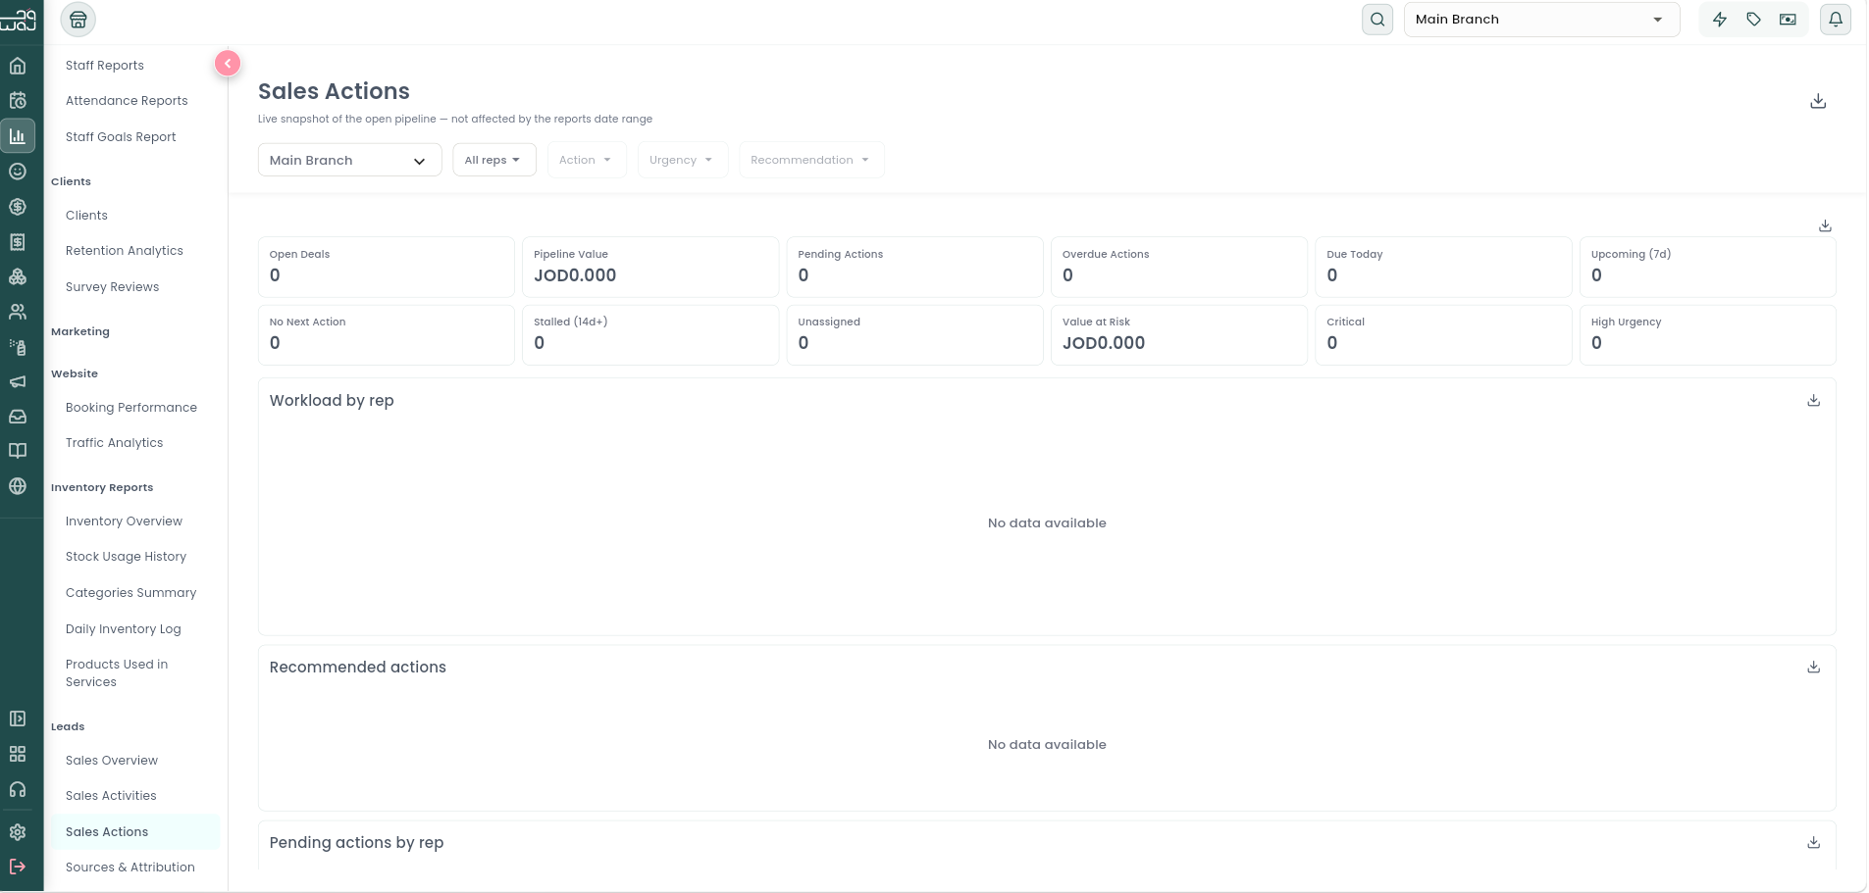The width and height of the screenshot is (1869, 893).
Task: Click the Overdue Actions card
Action: 1179,267
